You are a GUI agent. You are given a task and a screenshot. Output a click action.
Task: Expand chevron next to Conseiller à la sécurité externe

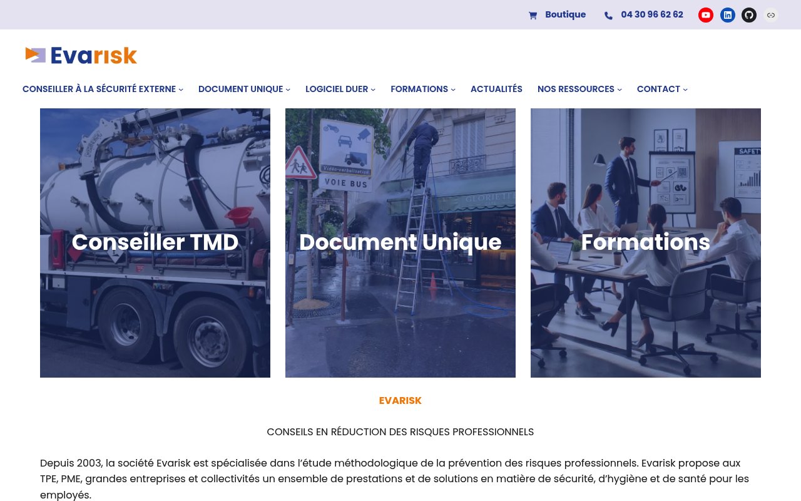pos(181,90)
